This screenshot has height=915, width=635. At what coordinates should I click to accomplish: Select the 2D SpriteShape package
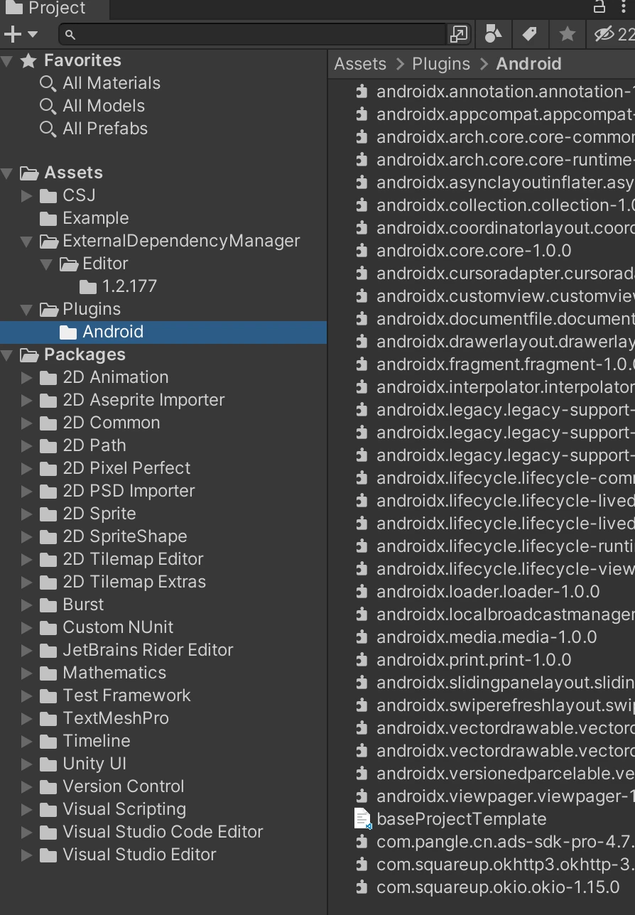125,536
